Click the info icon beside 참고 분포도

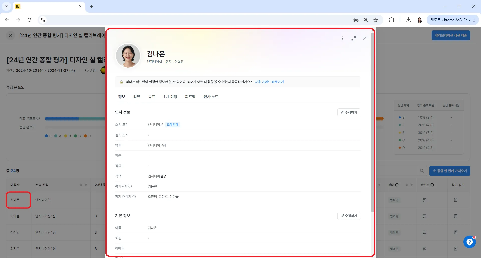(x=38, y=118)
